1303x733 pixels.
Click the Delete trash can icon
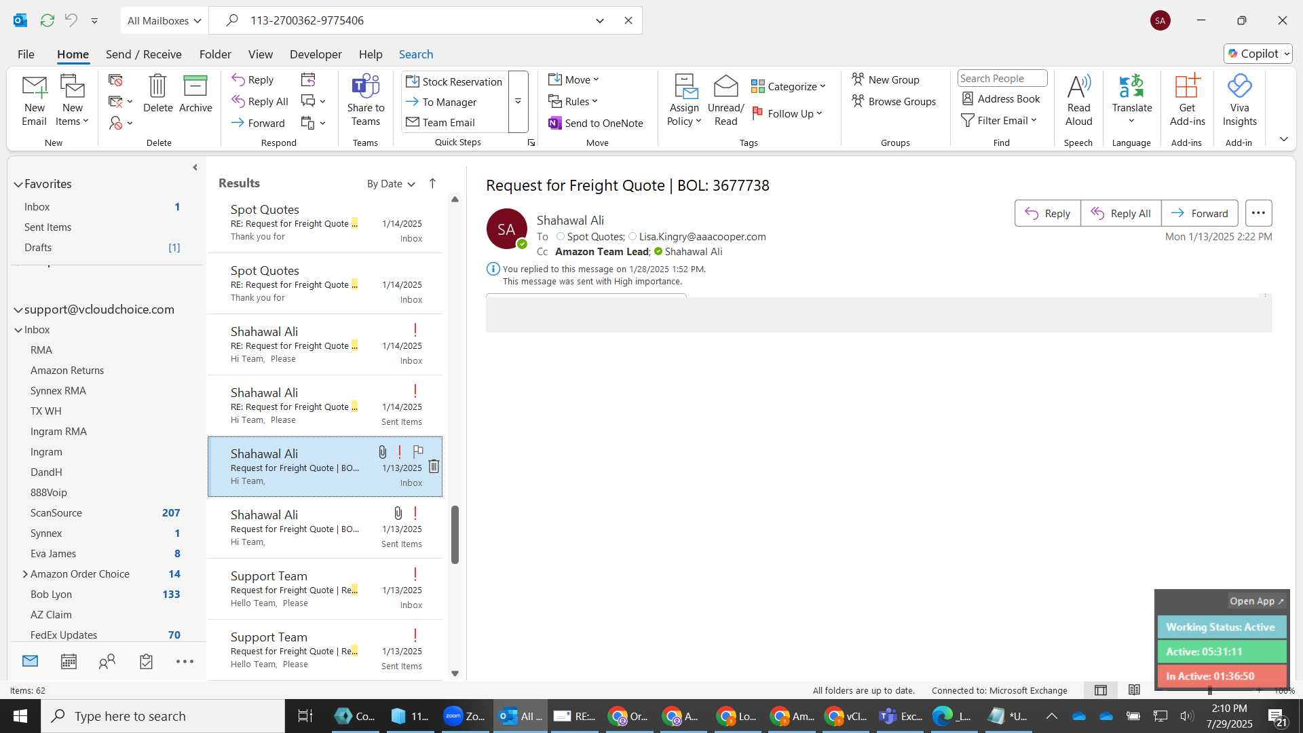[157, 94]
